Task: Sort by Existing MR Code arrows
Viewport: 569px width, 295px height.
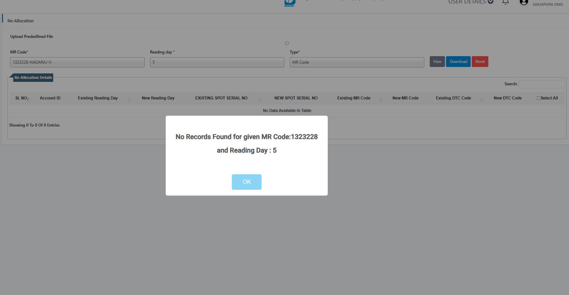Action: coord(381,99)
